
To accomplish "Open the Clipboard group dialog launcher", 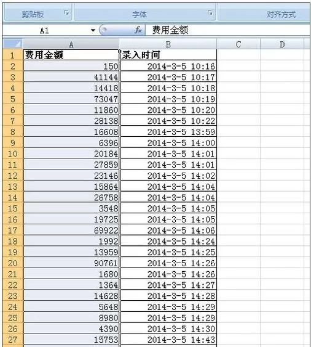I will 66,13.
